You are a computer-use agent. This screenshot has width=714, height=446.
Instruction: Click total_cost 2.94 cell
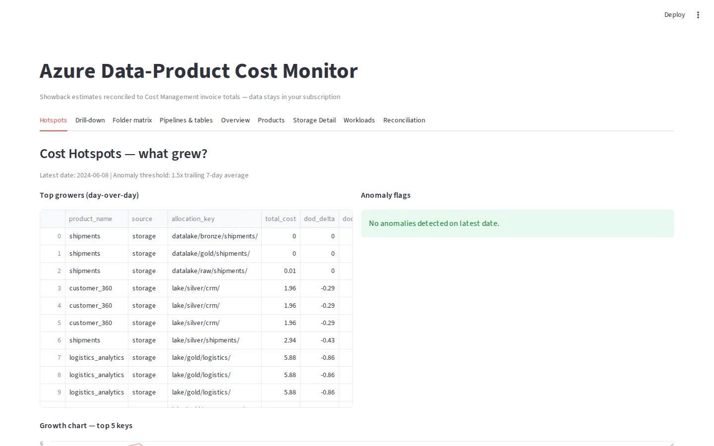[x=281, y=340]
